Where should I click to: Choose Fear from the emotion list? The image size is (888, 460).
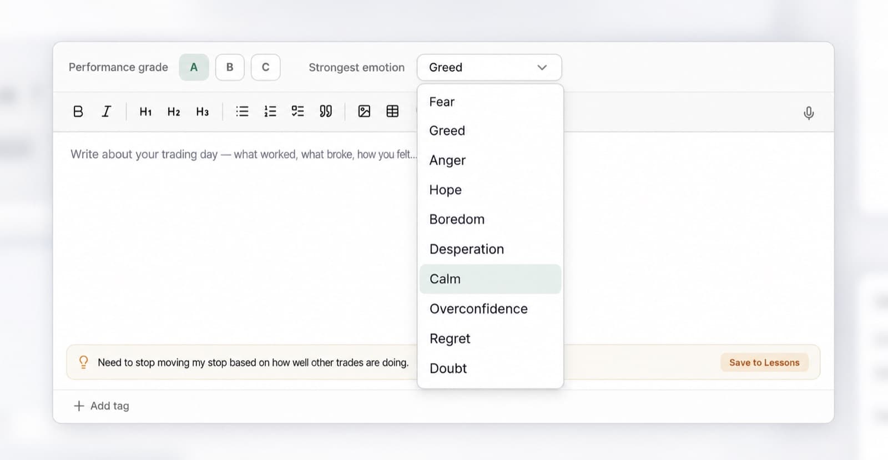point(490,102)
